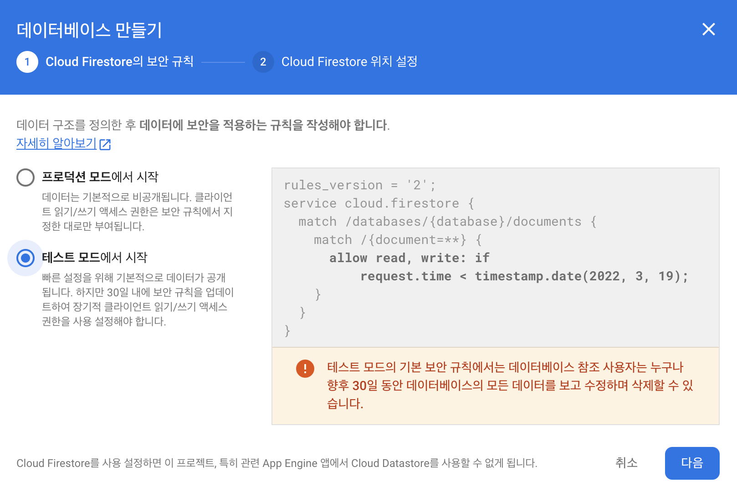Image resolution: width=737 pixels, height=497 pixels.
Task: Click the Cloud Datastore notice footer text
Action: click(277, 463)
